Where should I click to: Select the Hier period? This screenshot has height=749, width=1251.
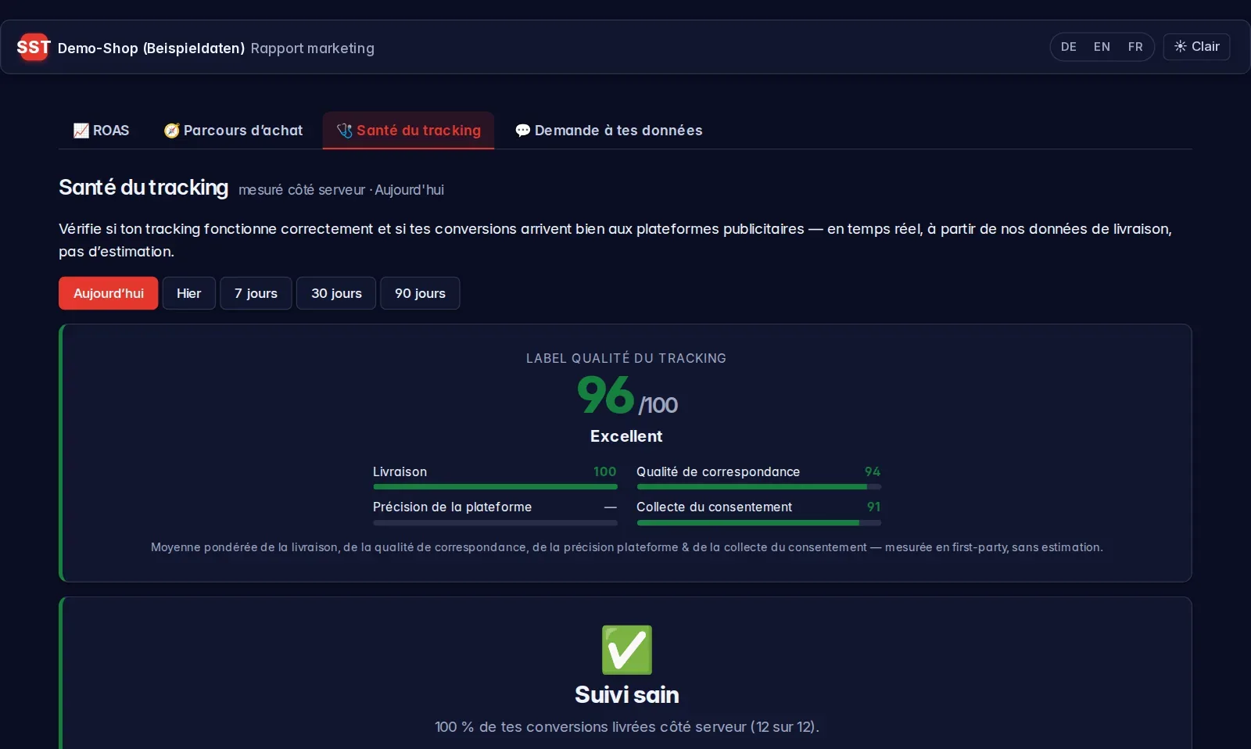[189, 293]
